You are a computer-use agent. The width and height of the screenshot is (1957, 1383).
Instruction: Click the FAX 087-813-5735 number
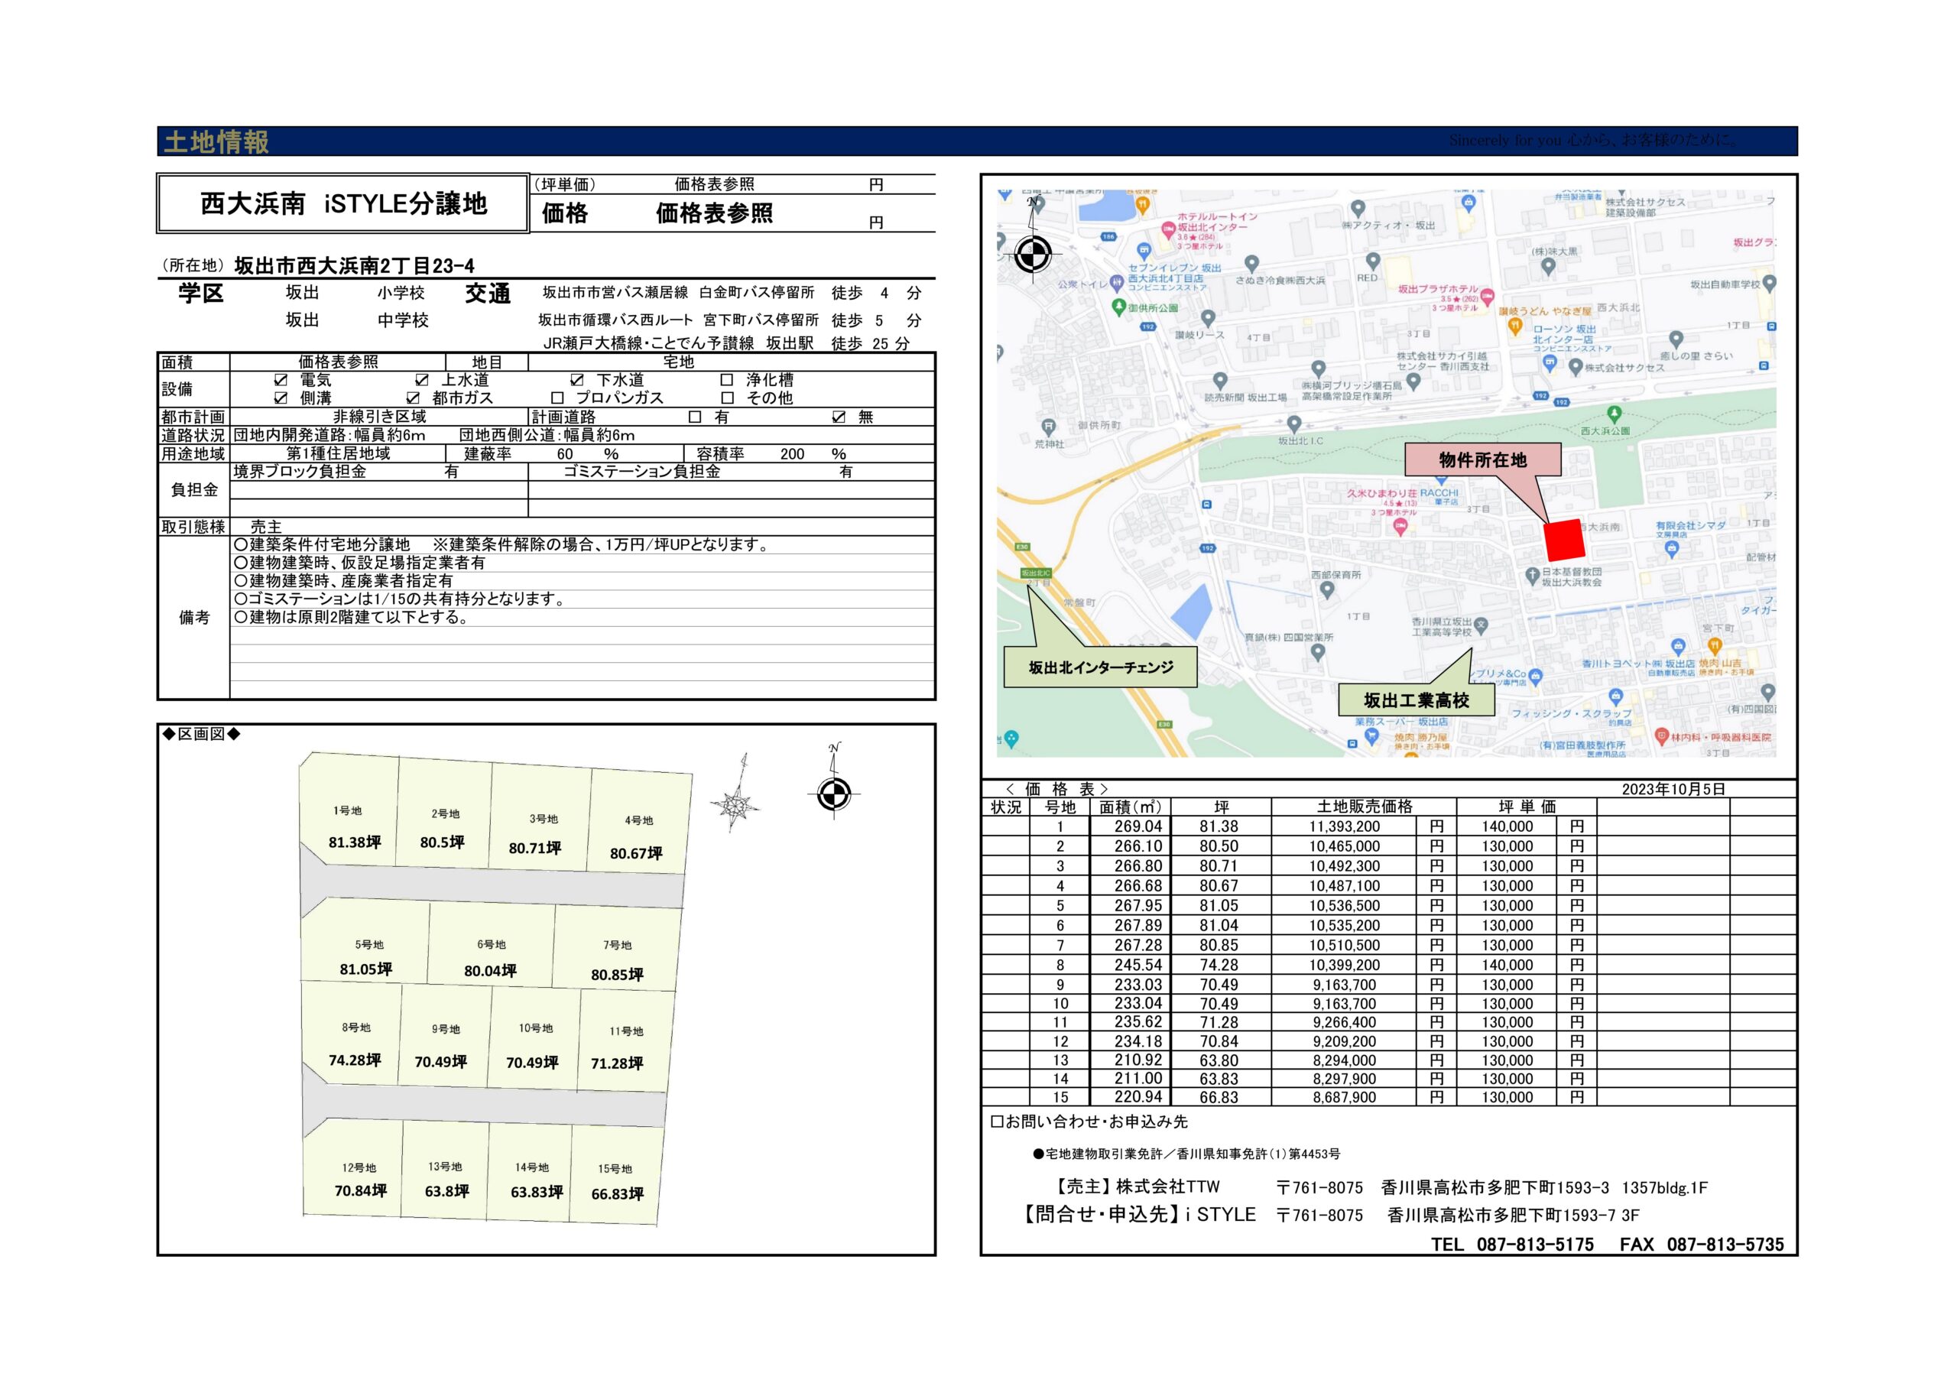(x=1702, y=1244)
